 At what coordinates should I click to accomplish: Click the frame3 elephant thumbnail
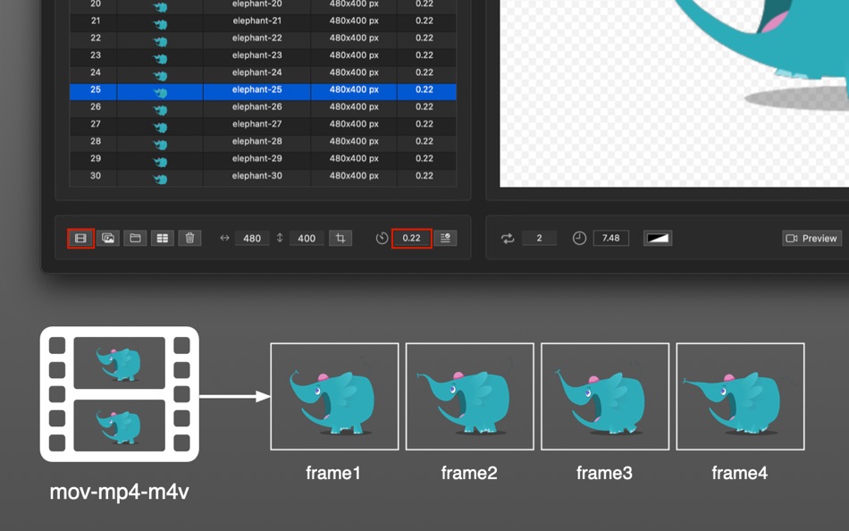(x=605, y=397)
